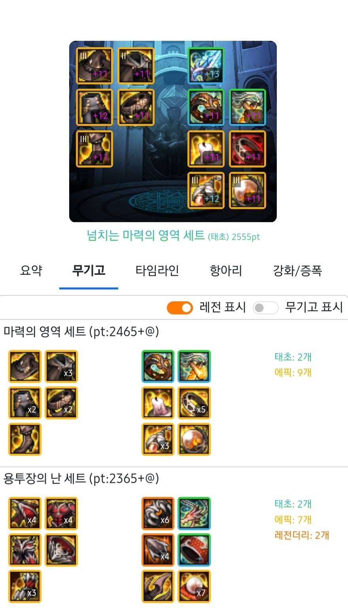This screenshot has width=348, height=612.
Task: Click the boots icon in 마력의 영역 set
Action: 25,439
